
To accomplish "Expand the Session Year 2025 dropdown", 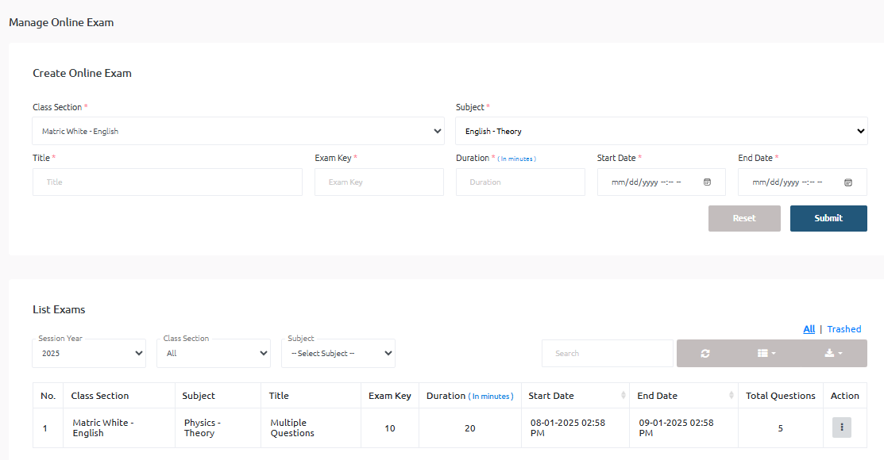I will point(89,354).
